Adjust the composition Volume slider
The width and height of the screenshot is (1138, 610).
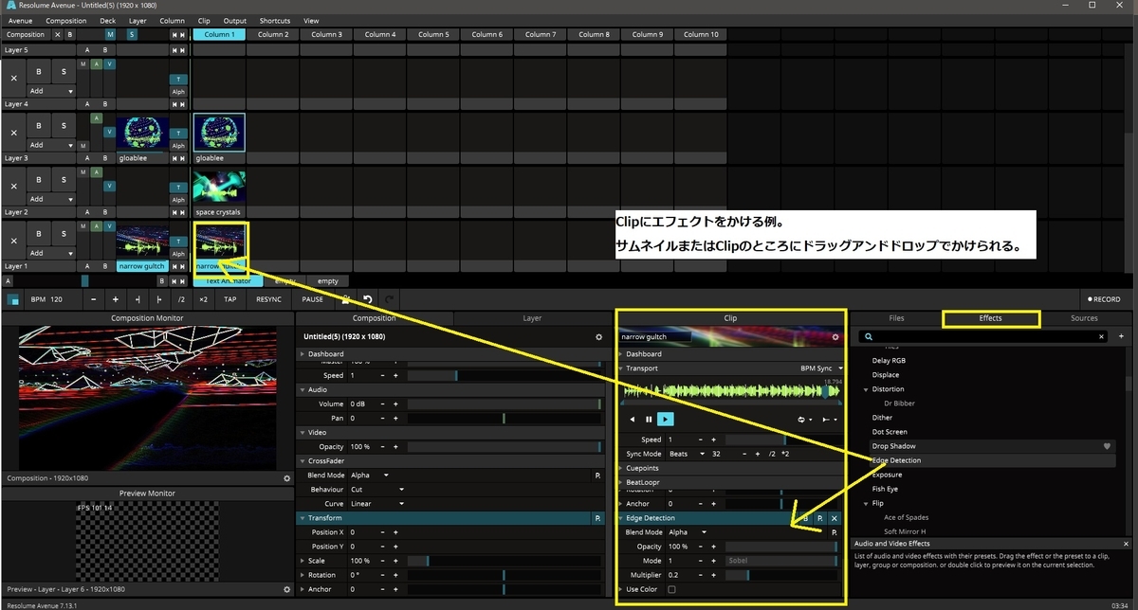(505, 404)
